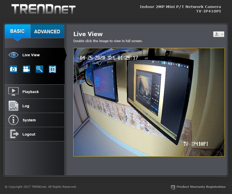Expand the pan/tilt control panel button
Image resolution: width=232 pixels, height=194 pixels.
[219, 34]
